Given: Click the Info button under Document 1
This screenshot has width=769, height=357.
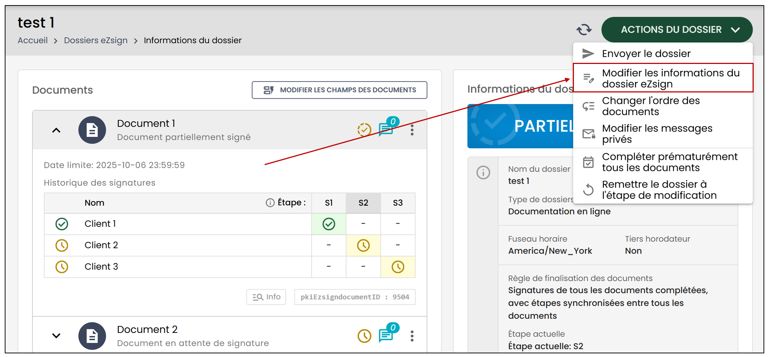Looking at the screenshot, I should point(266,297).
